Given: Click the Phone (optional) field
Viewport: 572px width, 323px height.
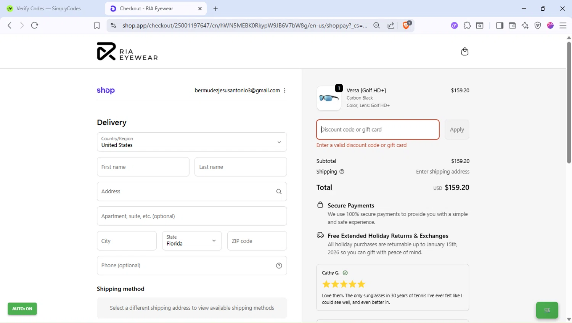Looking at the screenshot, I should click(x=192, y=265).
